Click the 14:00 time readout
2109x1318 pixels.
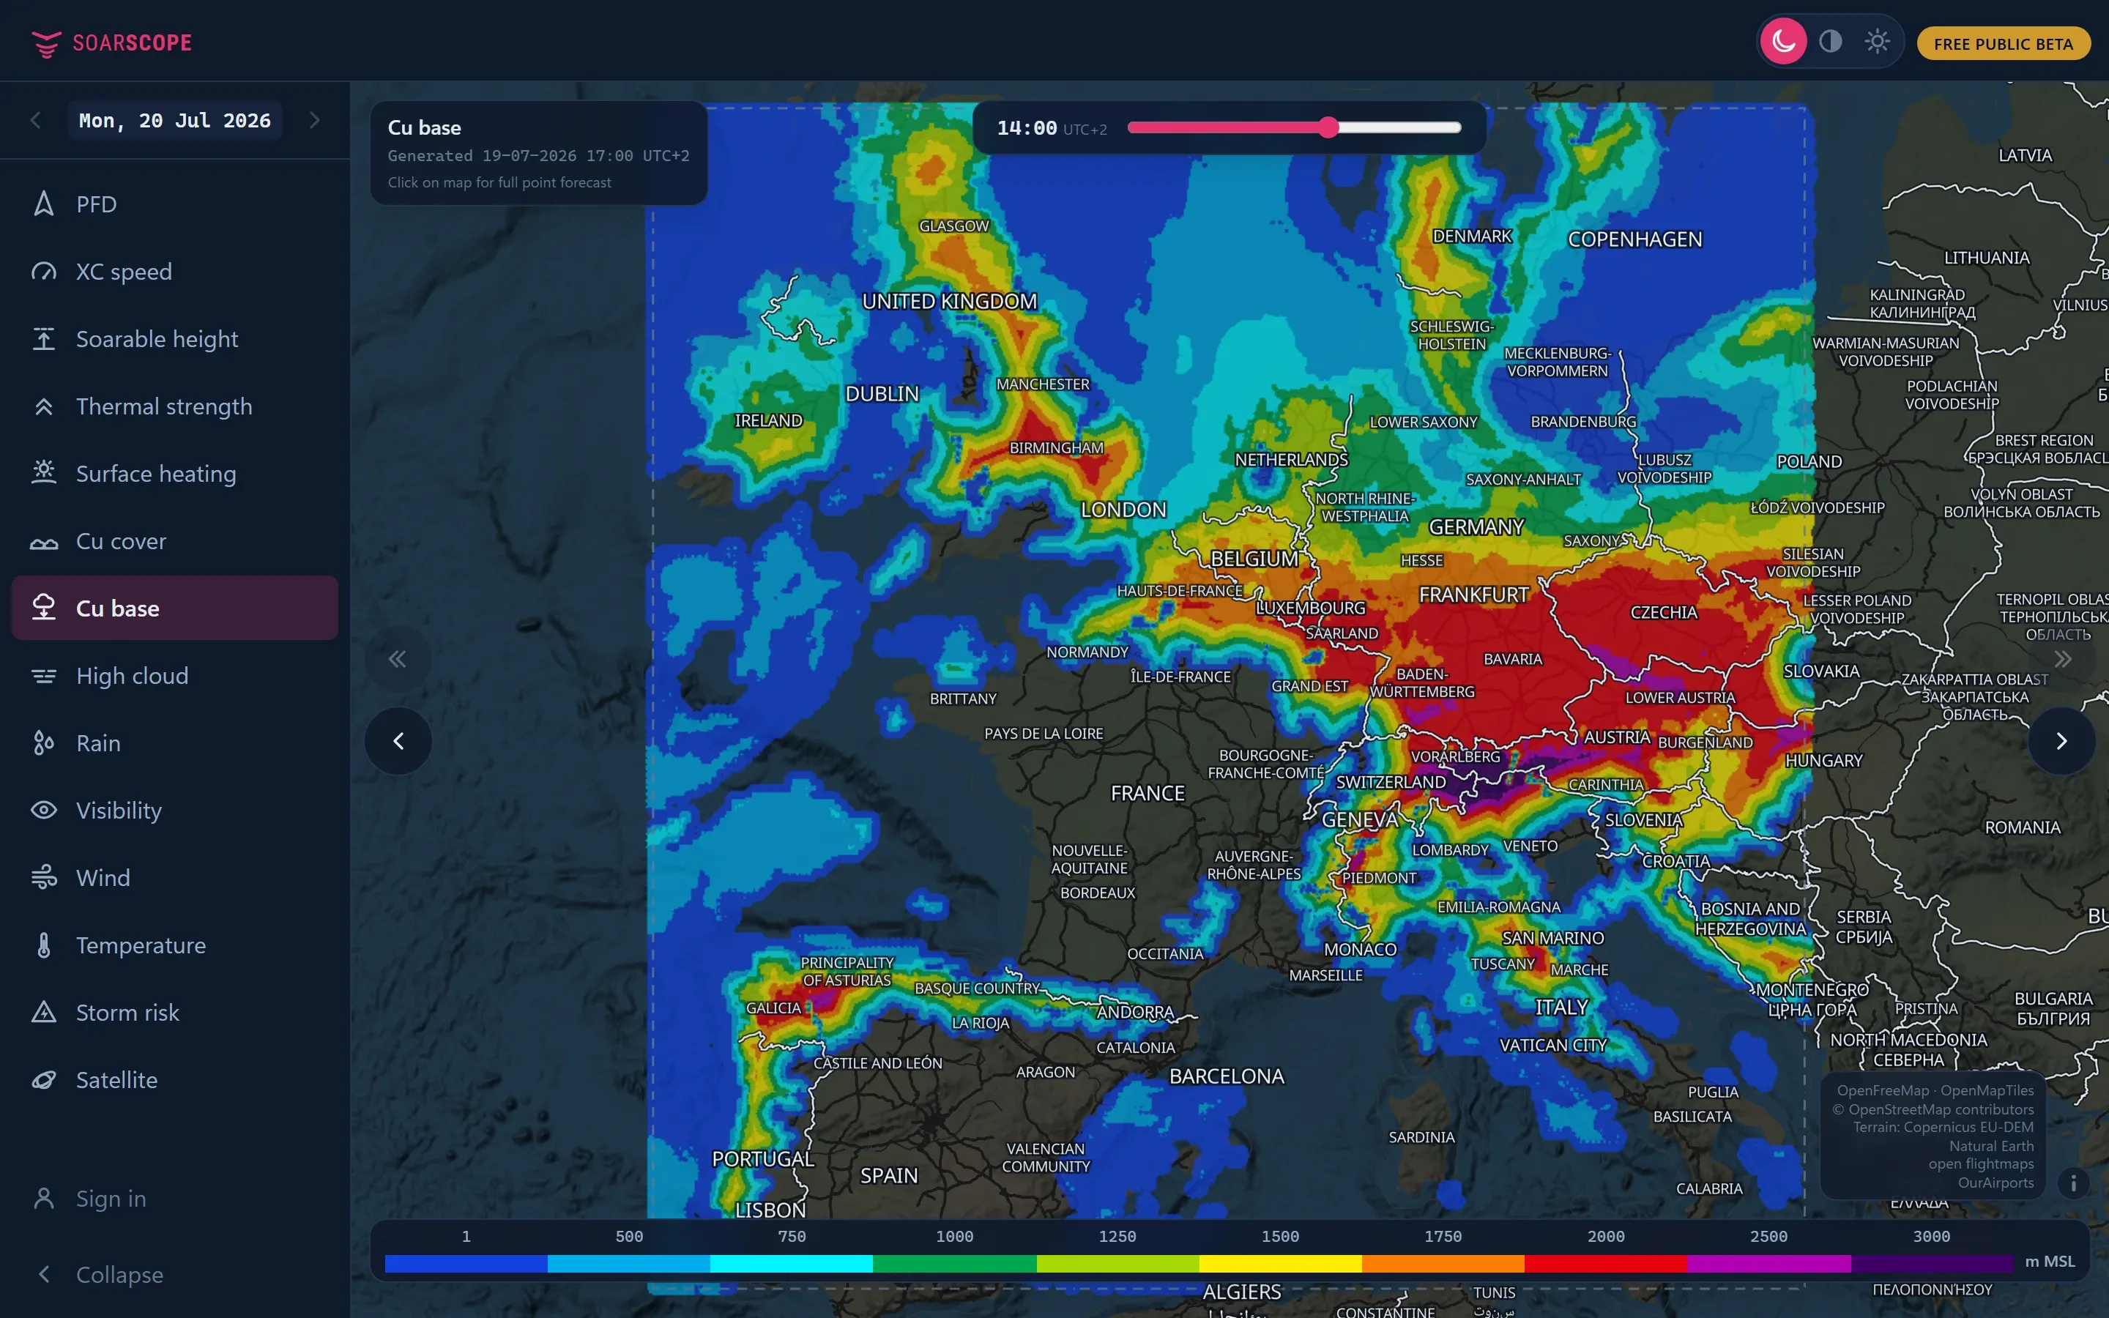pos(1027,128)
